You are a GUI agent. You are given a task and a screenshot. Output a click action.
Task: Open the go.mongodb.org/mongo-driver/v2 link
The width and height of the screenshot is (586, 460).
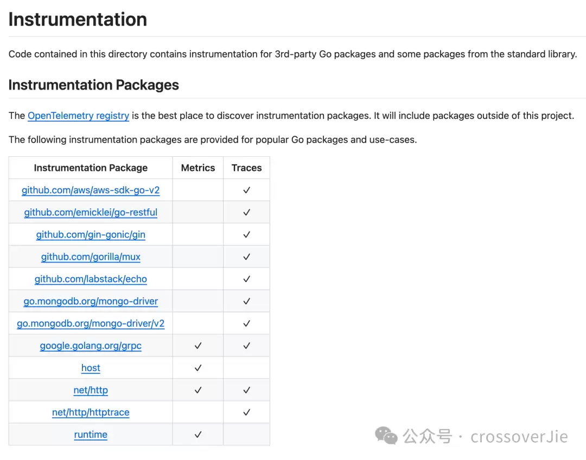click(x=91, y=324)
